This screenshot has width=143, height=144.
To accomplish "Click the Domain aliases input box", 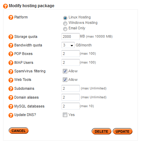I will 71,97.
